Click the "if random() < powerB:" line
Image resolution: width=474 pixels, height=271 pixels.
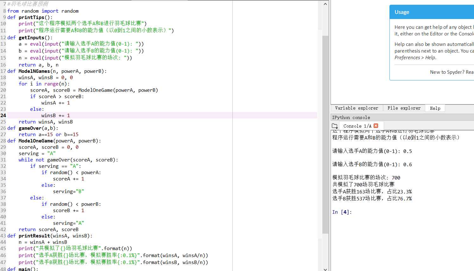71,204
